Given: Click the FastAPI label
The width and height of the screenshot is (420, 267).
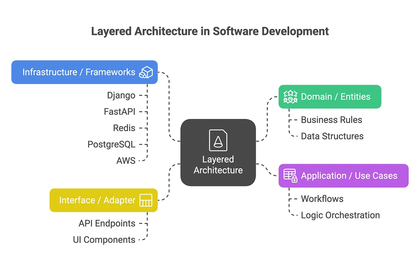Looking at the screenshot, I should click(120, 112).
